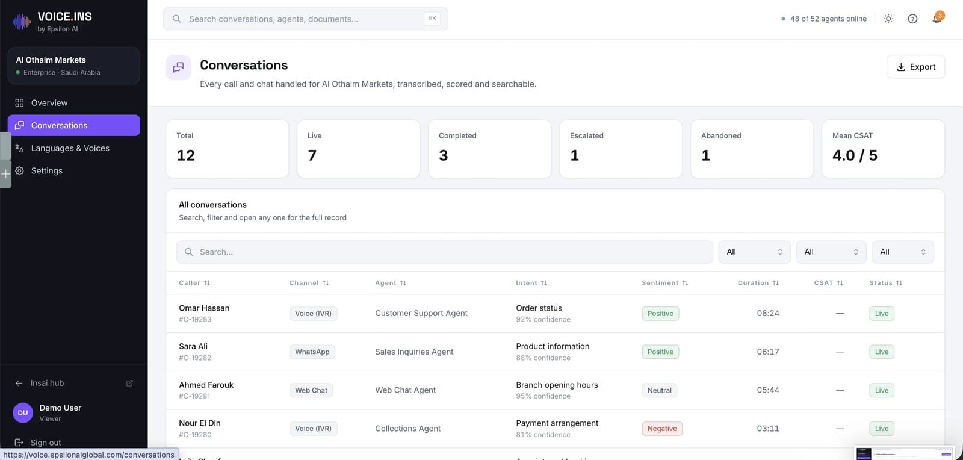Click the Neutral sentiment badge

(659, 390)
